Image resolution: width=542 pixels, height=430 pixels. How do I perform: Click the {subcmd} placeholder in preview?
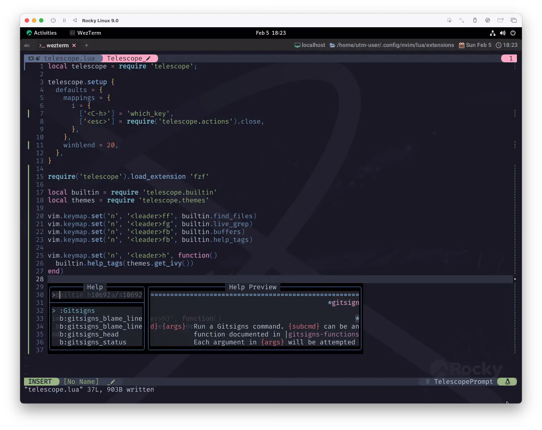coord(304,326)
